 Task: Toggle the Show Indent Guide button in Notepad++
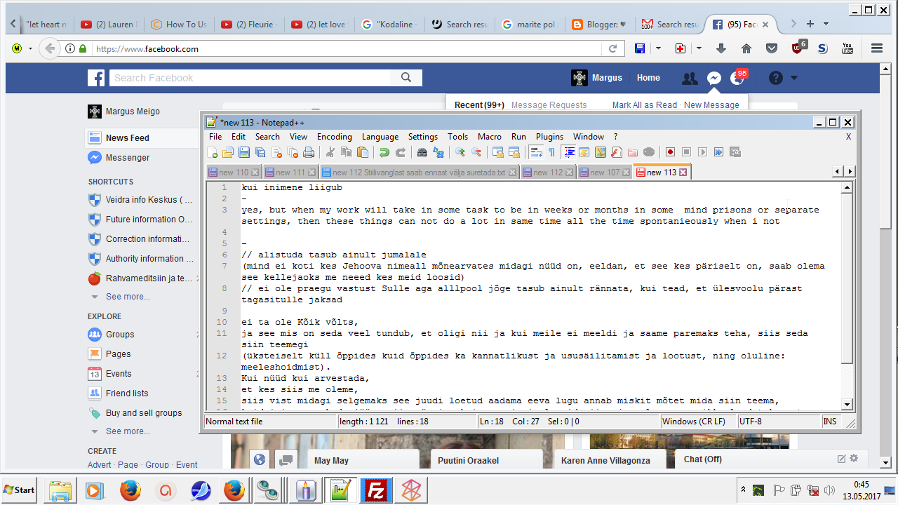coord(568,152)
